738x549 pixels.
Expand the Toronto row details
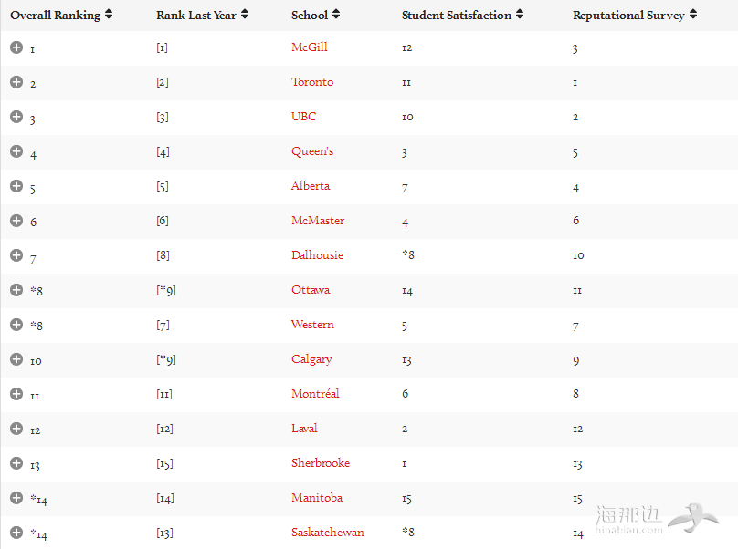click(16, 82)
